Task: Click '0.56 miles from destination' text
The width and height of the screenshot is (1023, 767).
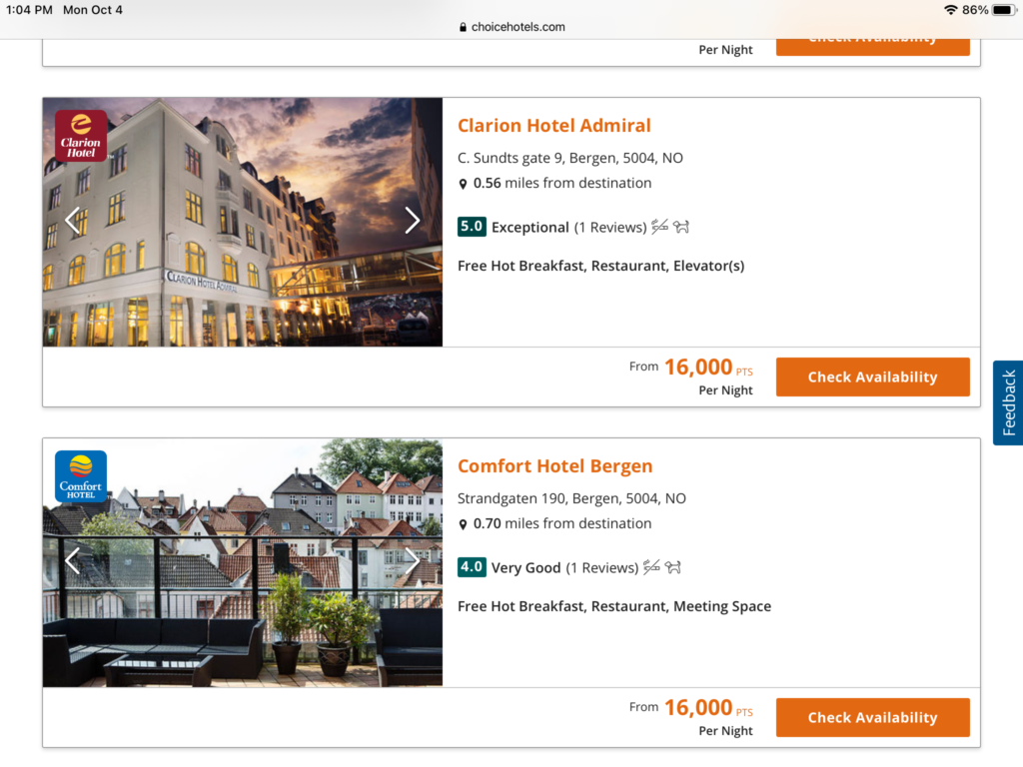Action: 562,183
